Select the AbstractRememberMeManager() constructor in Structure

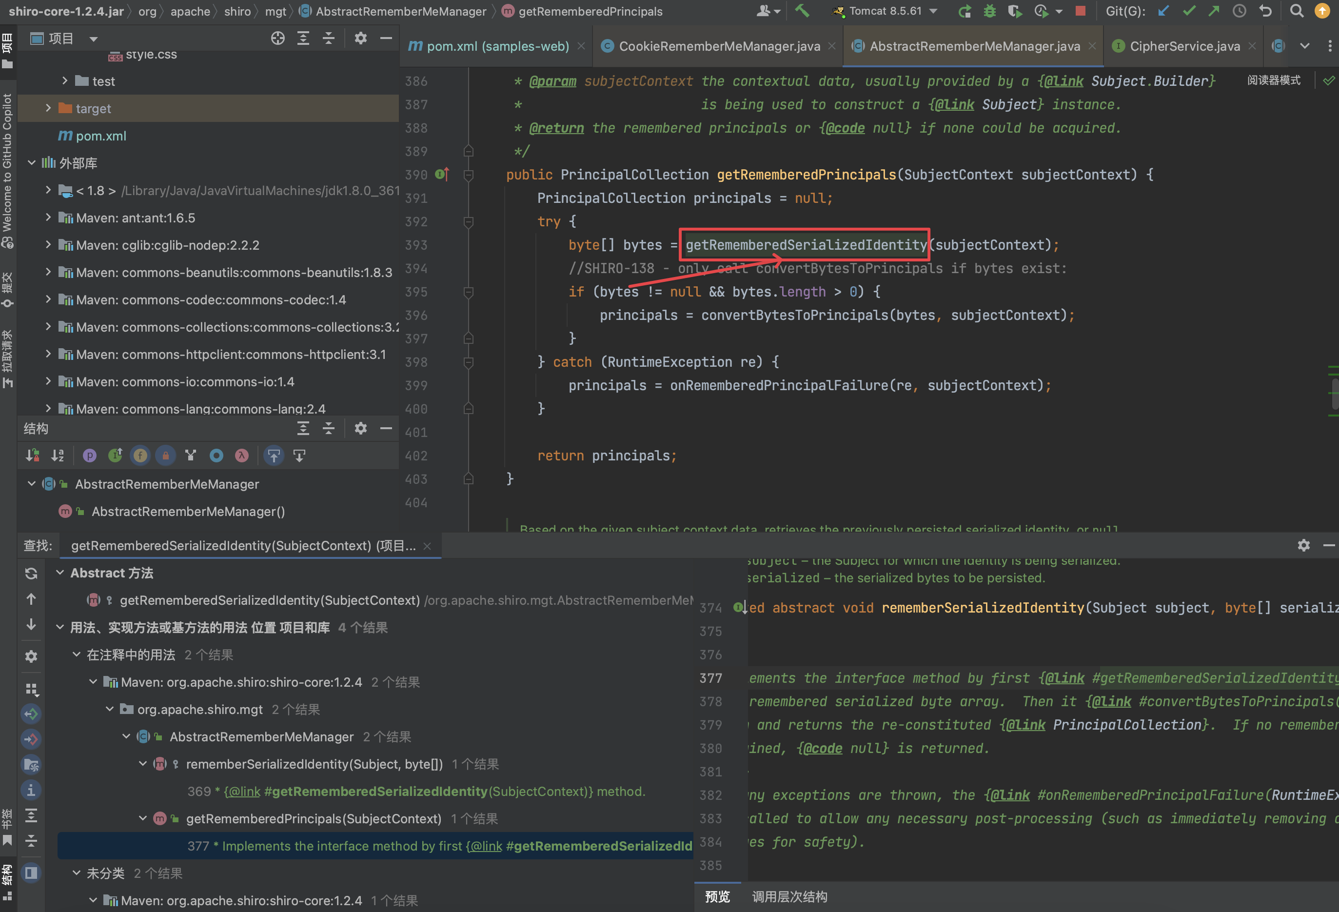point(188,511)
